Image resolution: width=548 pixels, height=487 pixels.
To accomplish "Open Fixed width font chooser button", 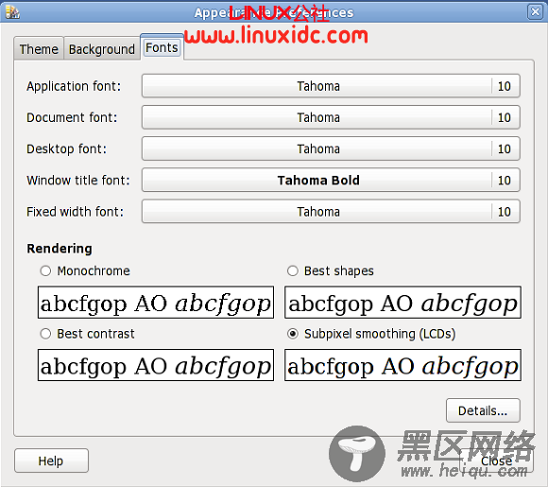I will 331,211.
